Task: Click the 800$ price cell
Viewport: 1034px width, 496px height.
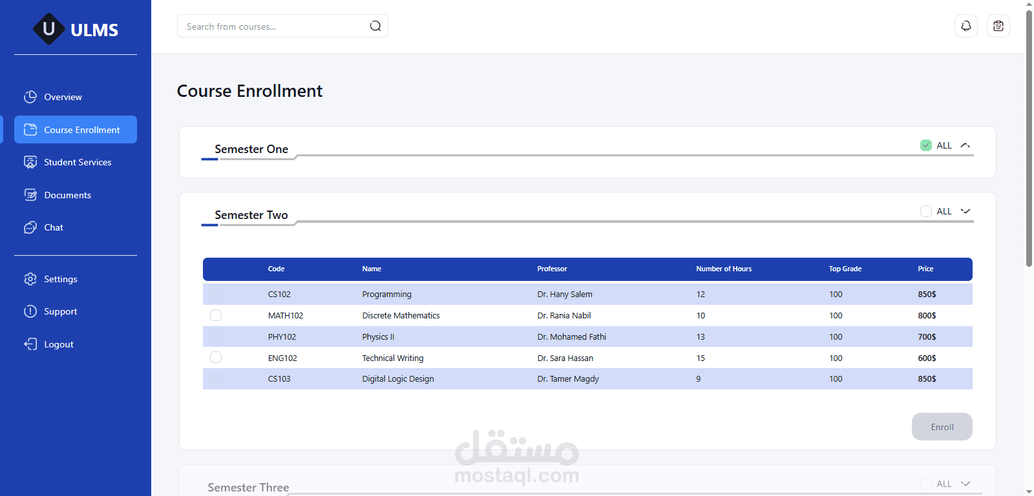Action: pos(927,315)
